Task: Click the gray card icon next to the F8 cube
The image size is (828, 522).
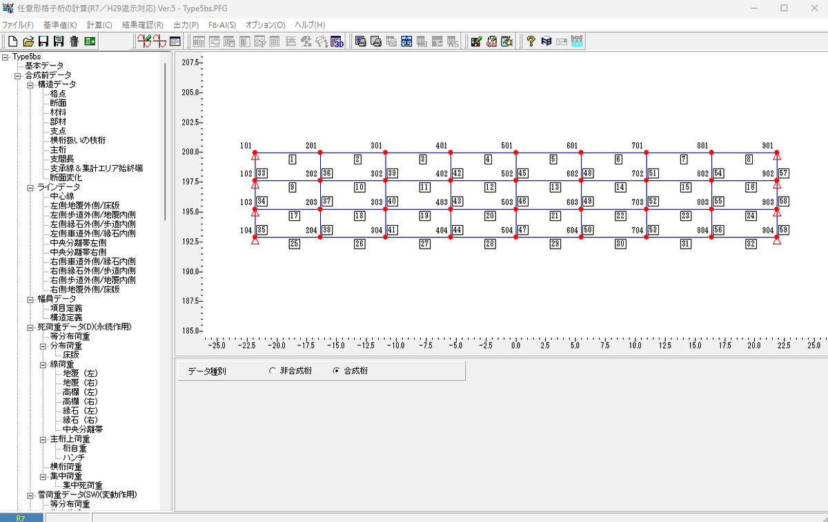Action: [x=561, y=41]
